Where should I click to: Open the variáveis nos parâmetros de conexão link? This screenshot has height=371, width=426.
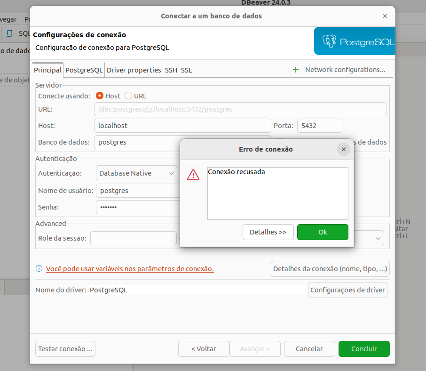pyautogui.click(x=130, y=269)
